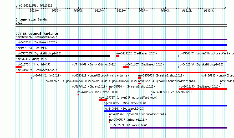Select the purple bar under nsv6569676
The image size is (234, 138).
[x=121, y=39]
